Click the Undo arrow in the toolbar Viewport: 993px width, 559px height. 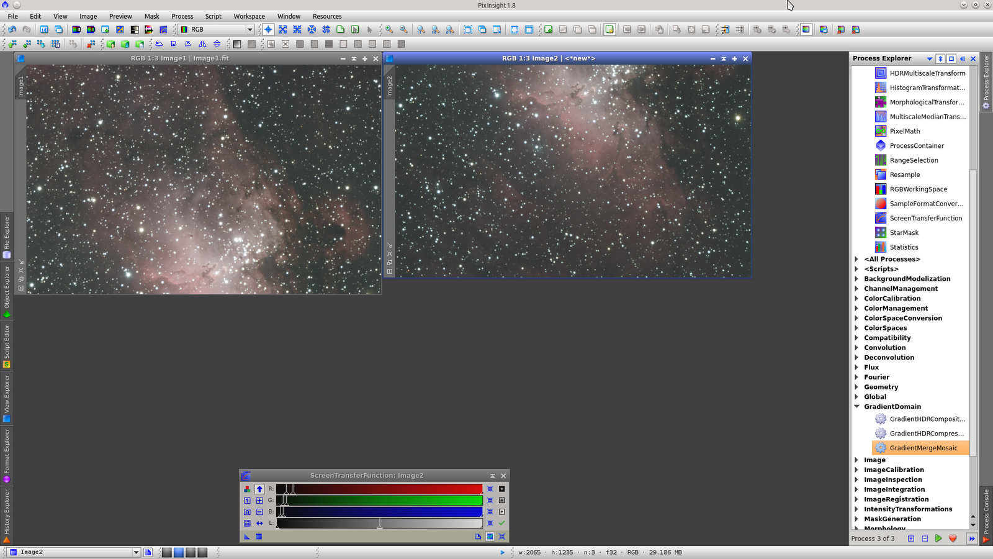coord(12,29)
